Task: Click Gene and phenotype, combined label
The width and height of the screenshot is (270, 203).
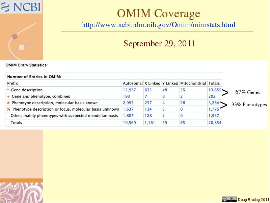Action: (x=41, y=96)
